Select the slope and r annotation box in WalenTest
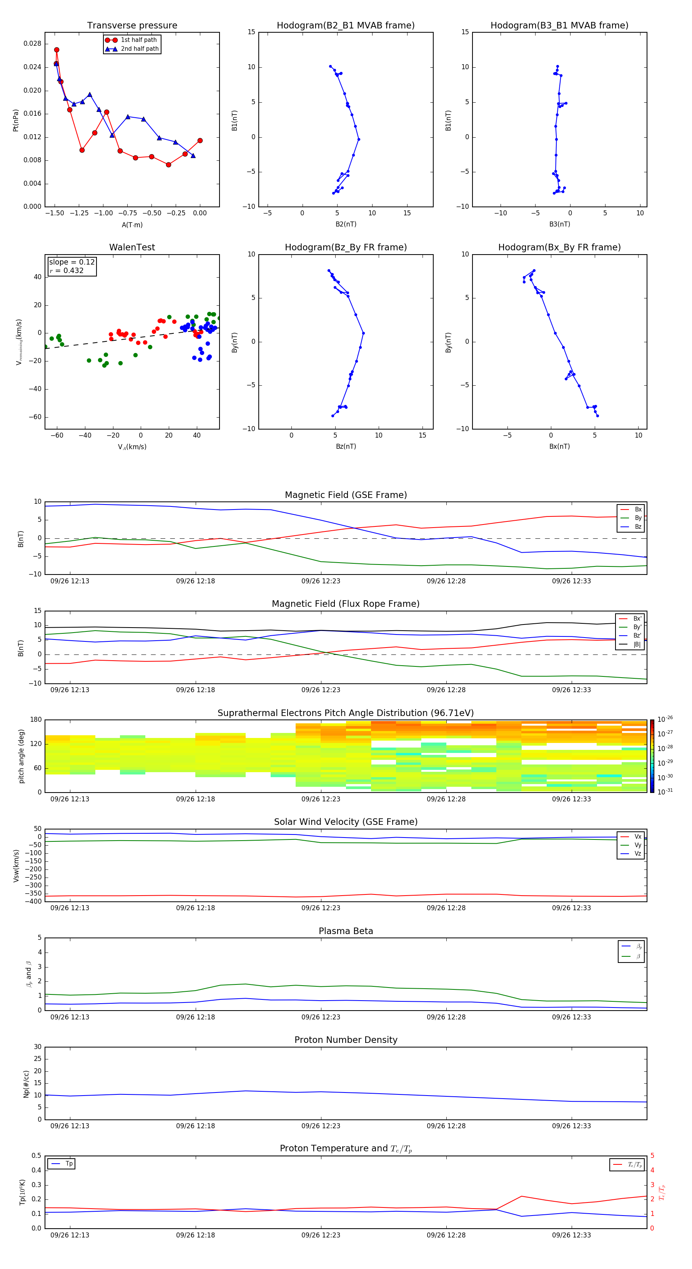 coord(72,266)
